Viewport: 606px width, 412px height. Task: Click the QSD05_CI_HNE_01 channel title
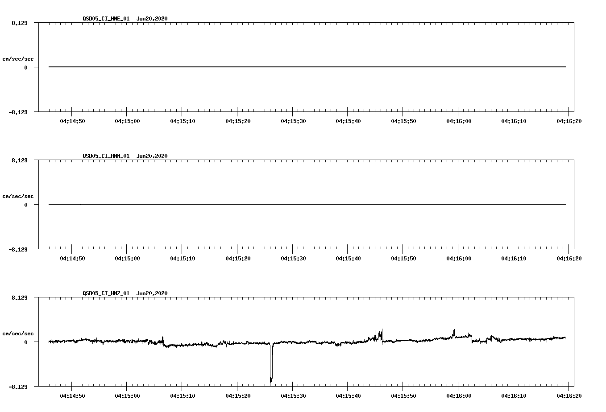(x=106, y=19)
